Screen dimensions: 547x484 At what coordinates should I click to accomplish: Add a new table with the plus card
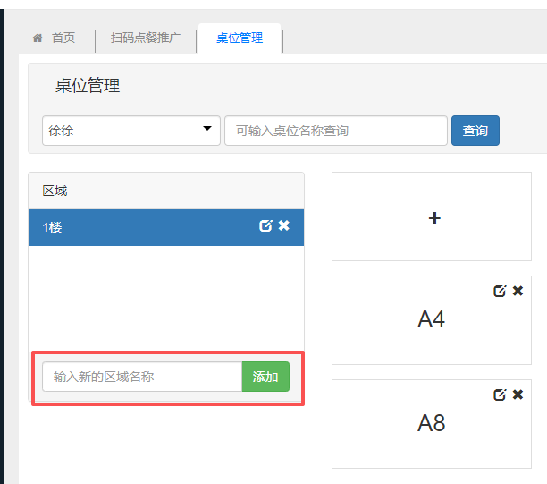[433, 217]
